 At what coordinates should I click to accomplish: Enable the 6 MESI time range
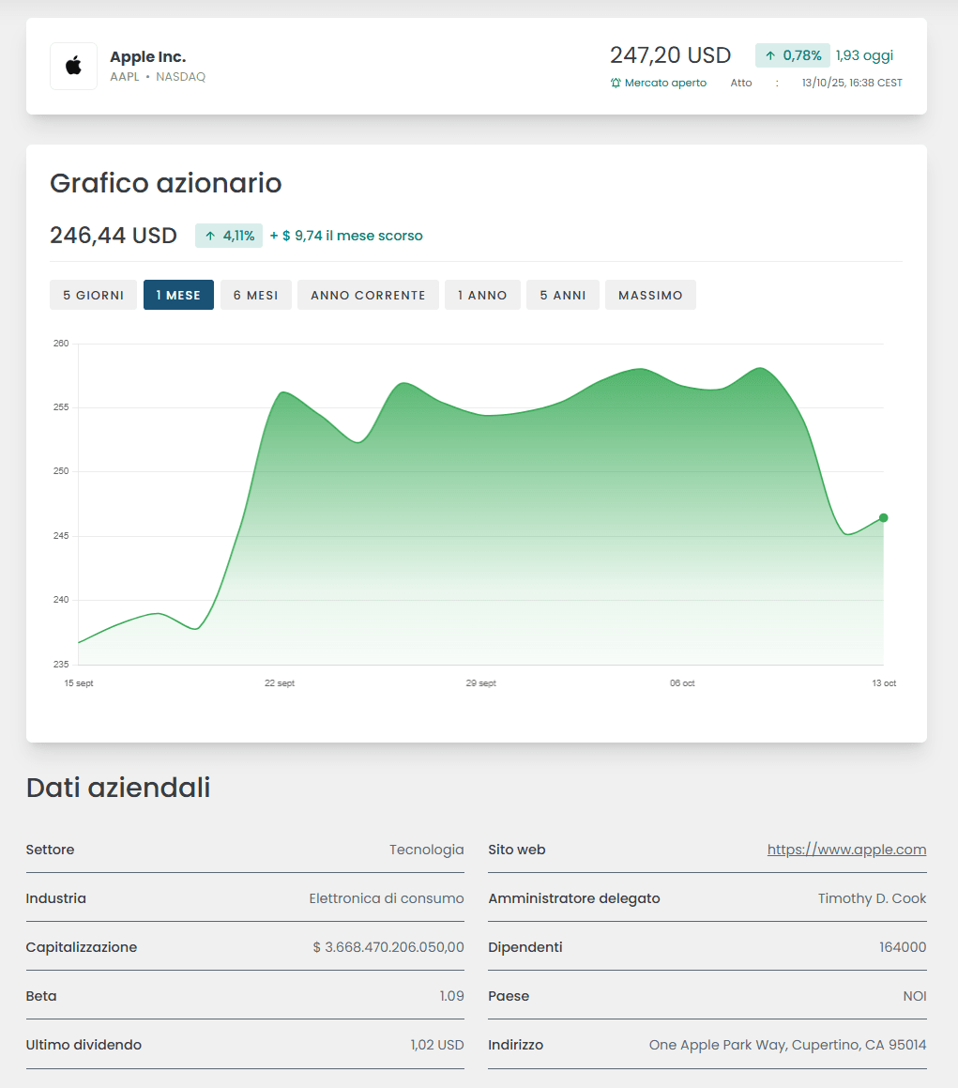click(x=255, y=295)
